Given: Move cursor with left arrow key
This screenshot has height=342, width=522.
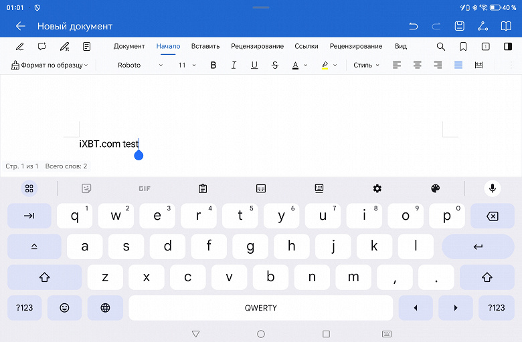Looking at the screenshot, I should (x=416, y=308).
